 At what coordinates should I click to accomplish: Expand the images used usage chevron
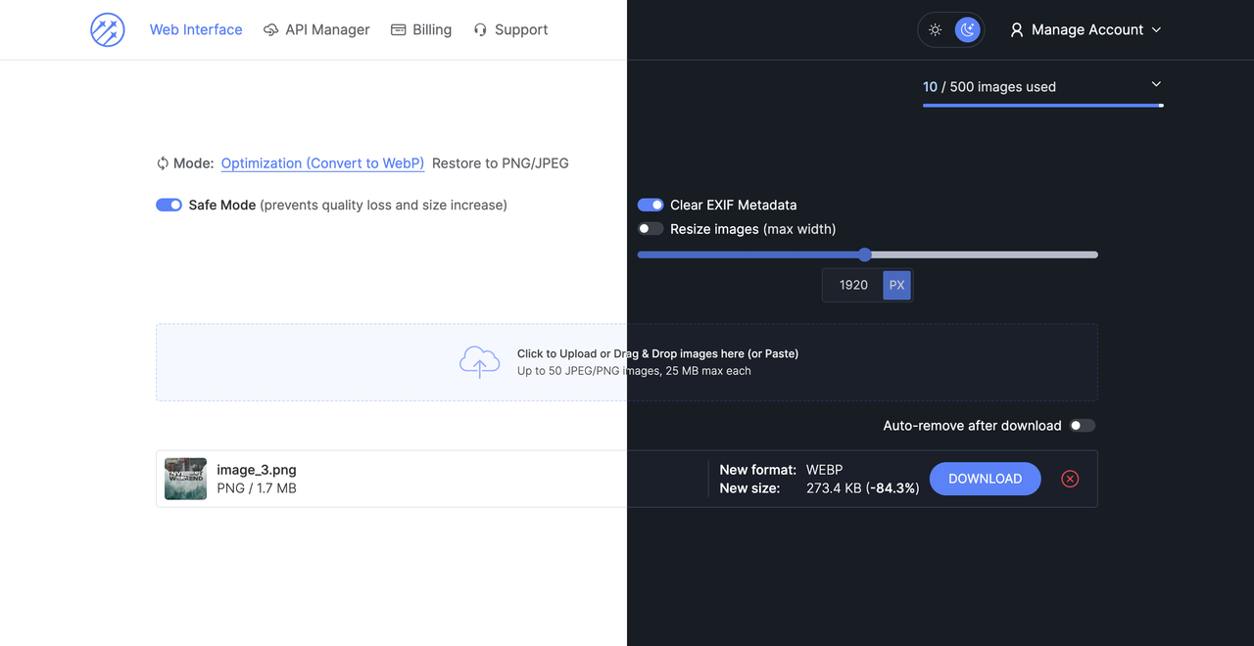pyautogui.click(x=1156, y=84)
